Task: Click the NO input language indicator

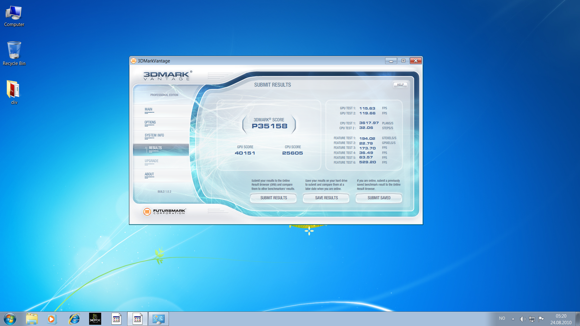Action: 502,318
